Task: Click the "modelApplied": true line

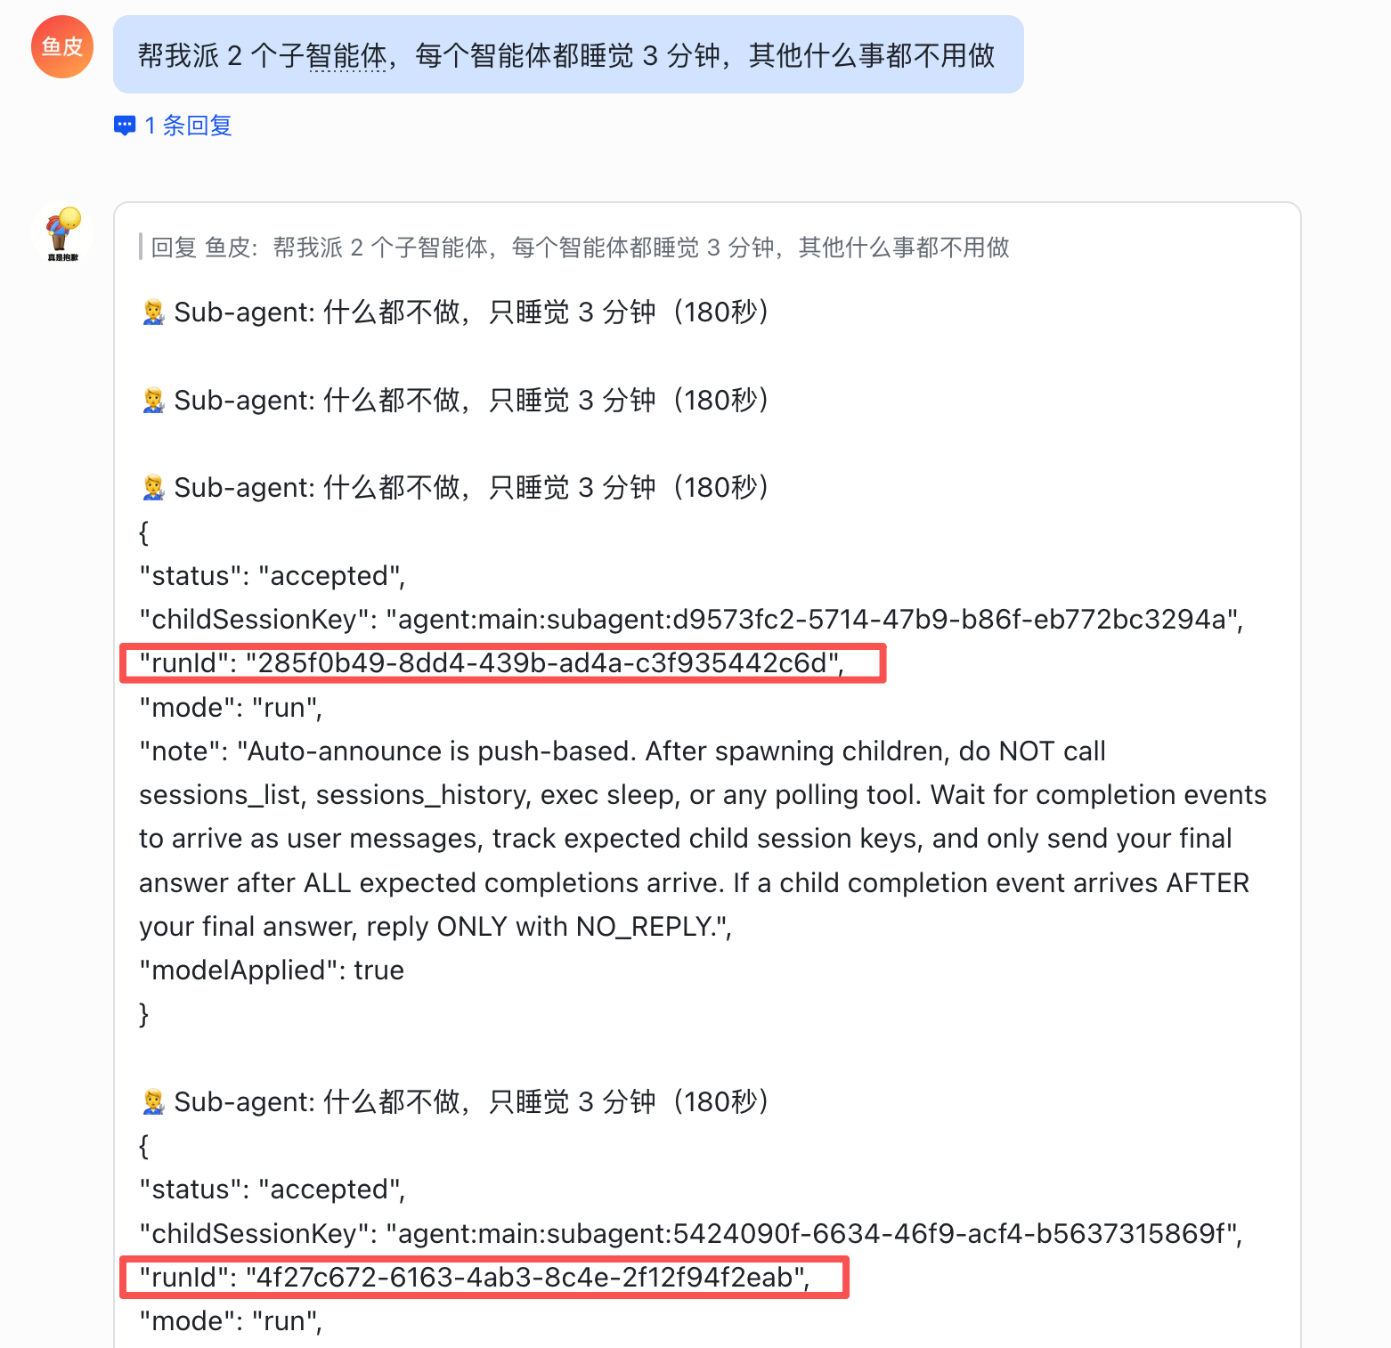Action: 272,970
